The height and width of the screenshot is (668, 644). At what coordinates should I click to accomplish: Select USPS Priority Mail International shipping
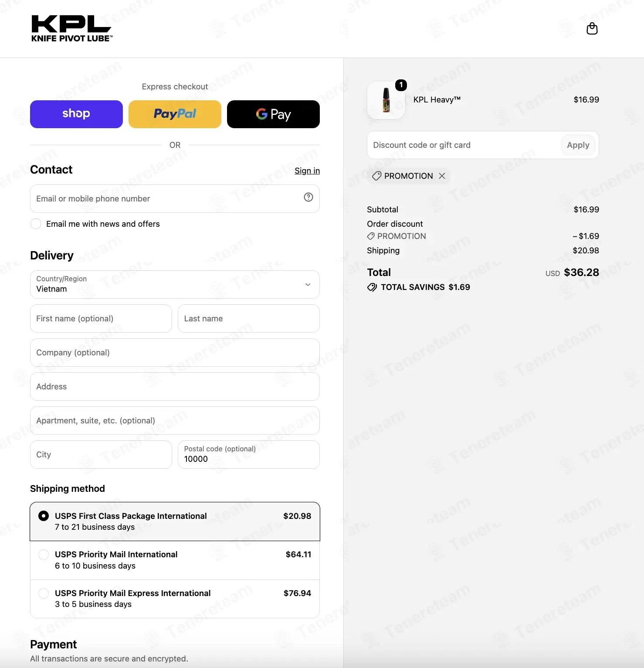pos(175,560)
